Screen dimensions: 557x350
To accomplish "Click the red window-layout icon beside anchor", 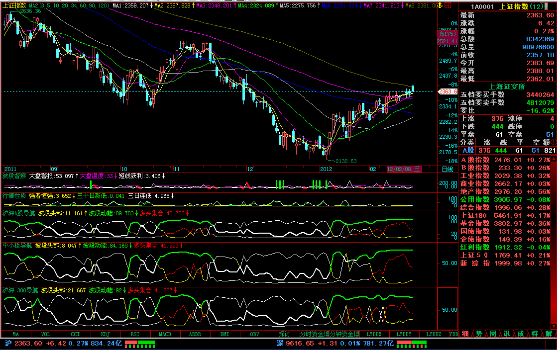I will [447, 5].
